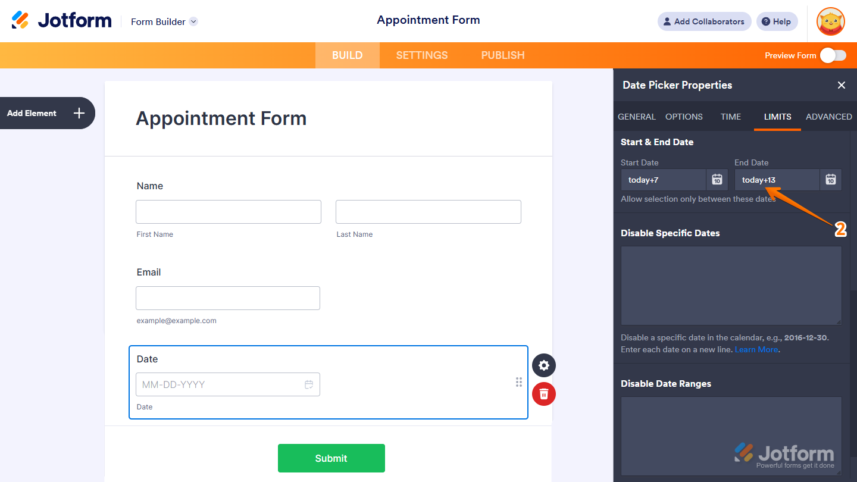Switch to the PUBLISH tab
Viewport: 857px width, 482px height.
(502, 55)
